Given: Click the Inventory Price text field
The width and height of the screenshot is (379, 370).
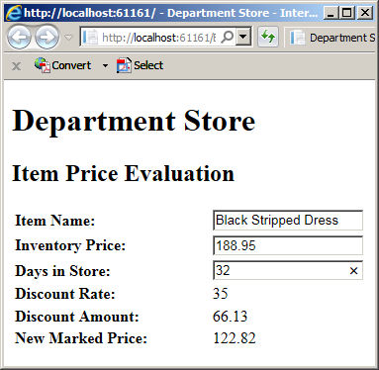Looking at the screenshot, I should tap(288, 245).
